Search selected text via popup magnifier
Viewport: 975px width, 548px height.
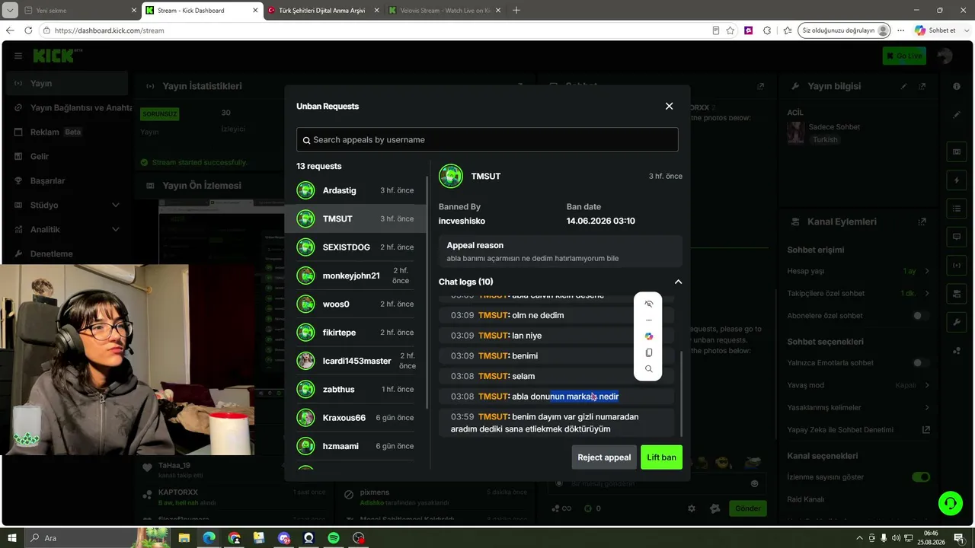[649, 369]
